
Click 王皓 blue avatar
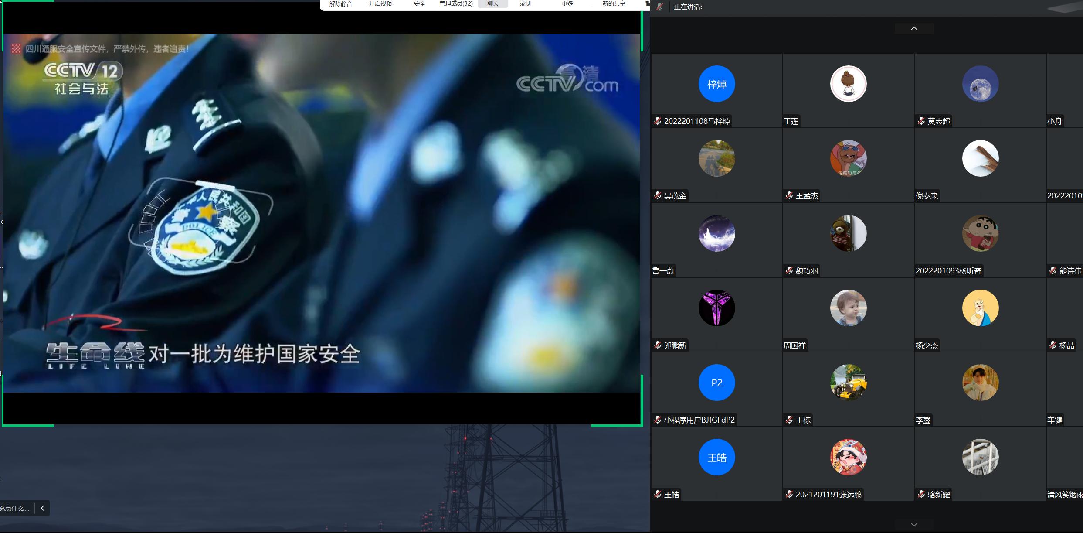(716, 457)
